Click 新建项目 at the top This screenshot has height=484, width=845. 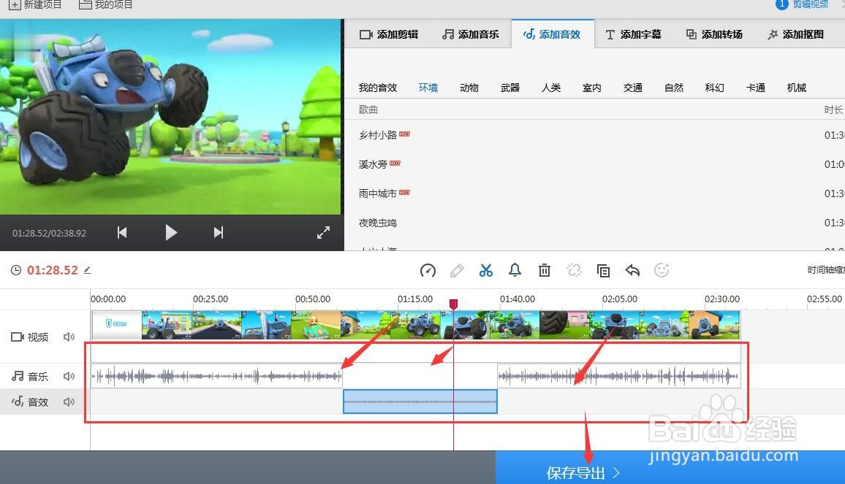36,5
